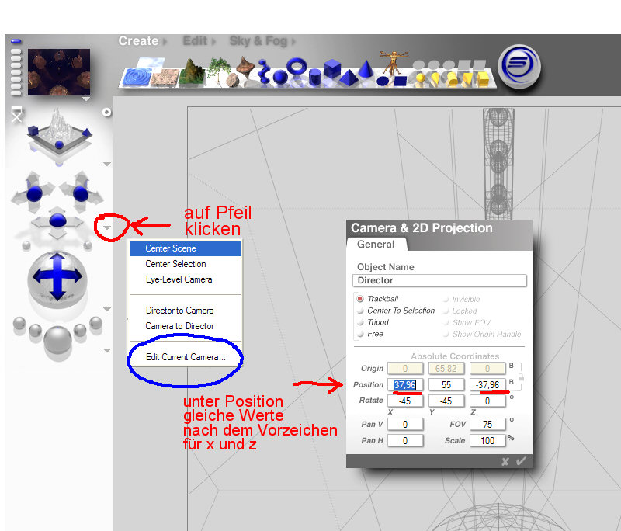Create a blue cube primitive
This screenshot has width=621, height=531.
click(x=332, y=68)
